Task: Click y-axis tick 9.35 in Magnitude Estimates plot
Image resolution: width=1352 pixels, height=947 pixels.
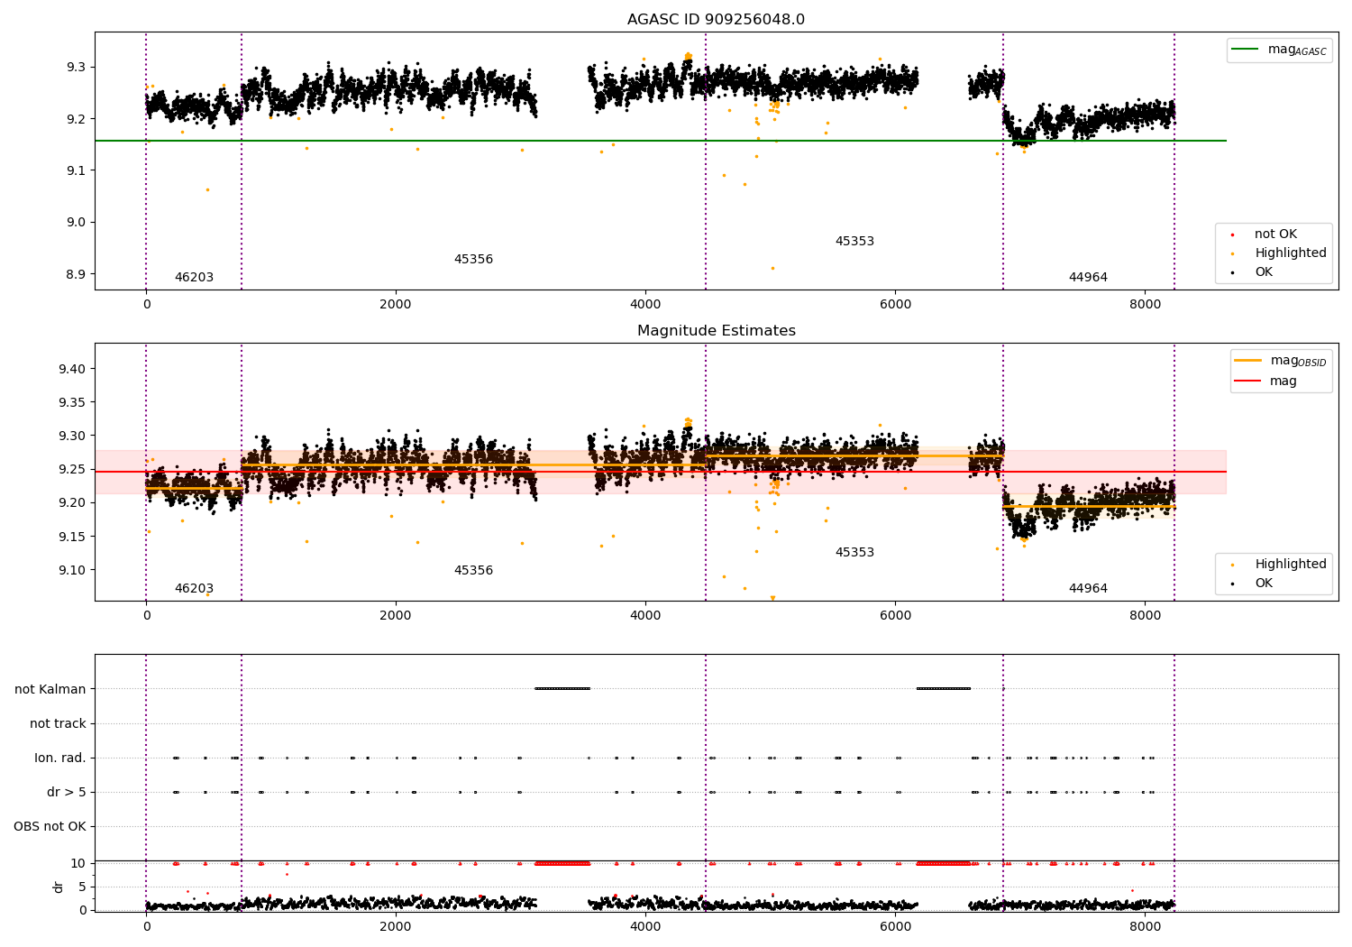Action: pos(72,402)
